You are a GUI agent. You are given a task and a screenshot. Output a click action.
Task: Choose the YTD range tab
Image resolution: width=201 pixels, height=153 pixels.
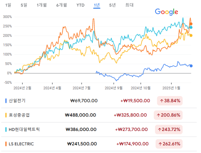coord(80,5)
